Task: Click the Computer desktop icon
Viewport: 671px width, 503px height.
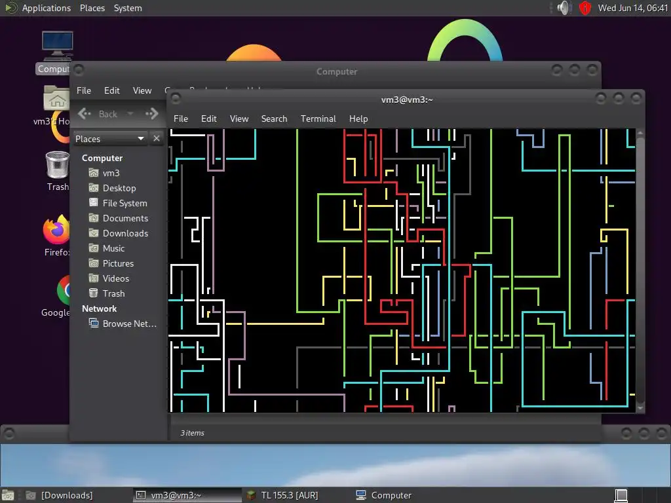Action: point(58,47)
